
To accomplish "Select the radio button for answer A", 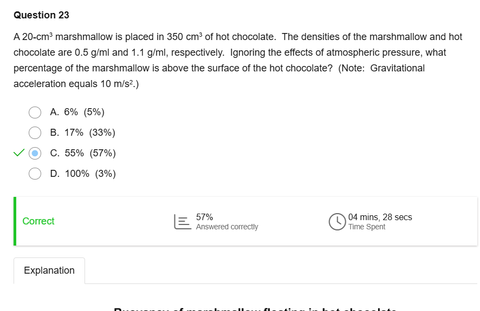I will click(35, 112).
